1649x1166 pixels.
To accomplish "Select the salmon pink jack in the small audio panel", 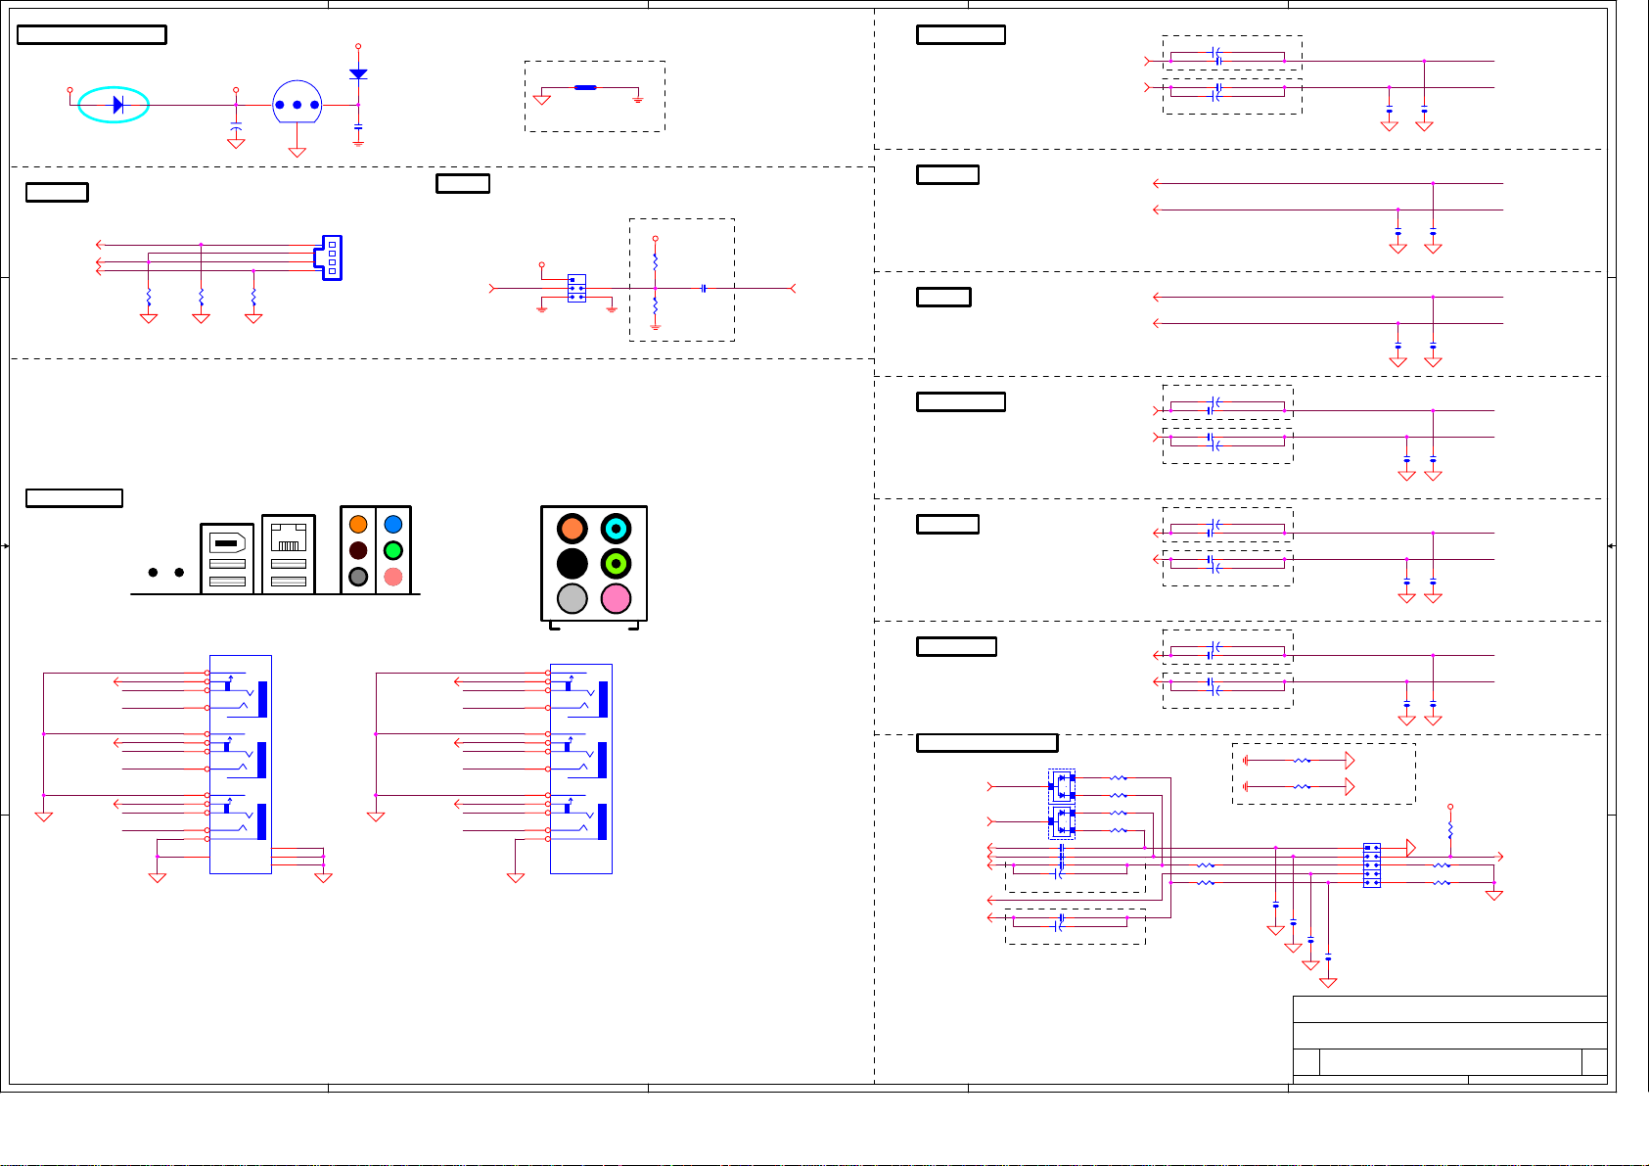I will (393, 578).
